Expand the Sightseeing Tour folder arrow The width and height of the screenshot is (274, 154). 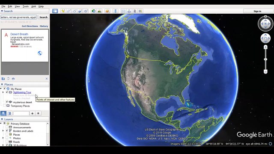click(x=3, y=92)
